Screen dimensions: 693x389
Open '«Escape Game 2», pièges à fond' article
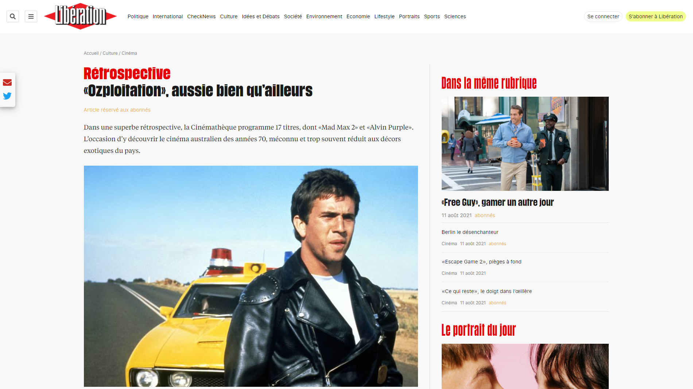(x=481, y=262)
